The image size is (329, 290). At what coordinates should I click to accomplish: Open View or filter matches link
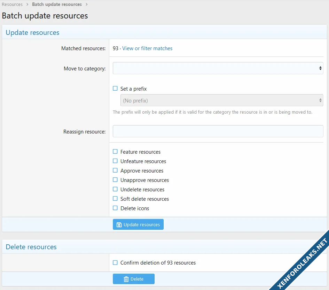[147, 48]
